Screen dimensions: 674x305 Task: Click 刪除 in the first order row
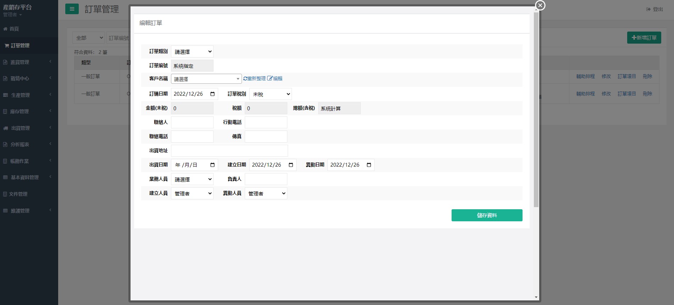(x=647, y=76)
